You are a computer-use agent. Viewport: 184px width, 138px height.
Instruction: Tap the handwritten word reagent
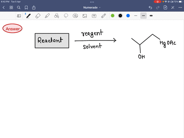[92, 33]
